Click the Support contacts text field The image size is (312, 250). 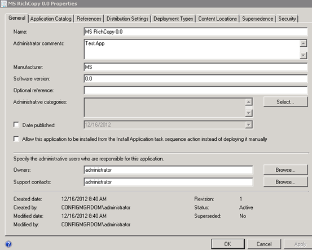pyautogui.click(x=168, y=182)
